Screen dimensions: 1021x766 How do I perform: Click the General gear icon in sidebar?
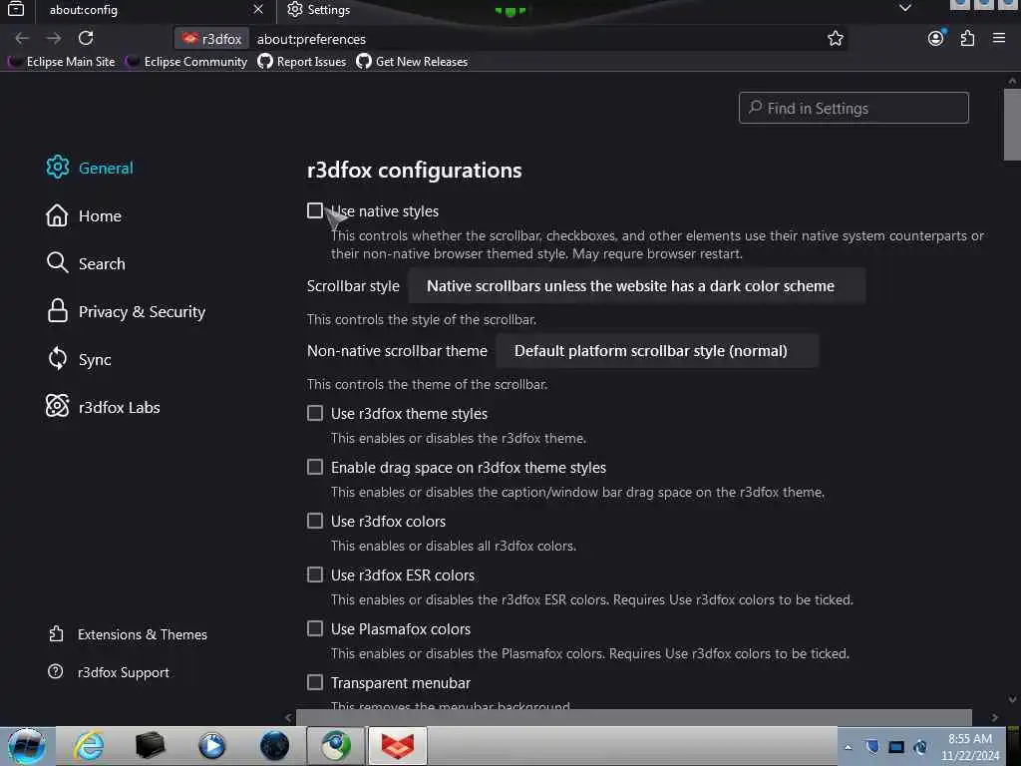[57, 168]
